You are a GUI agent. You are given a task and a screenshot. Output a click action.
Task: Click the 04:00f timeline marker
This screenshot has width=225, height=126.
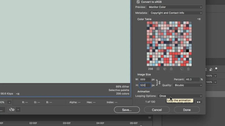coord(100,123)
